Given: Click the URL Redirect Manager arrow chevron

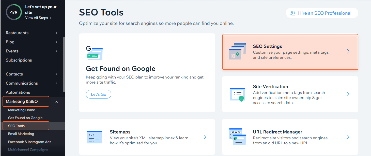Looking at the screenshot, I should tap(348, 137).
